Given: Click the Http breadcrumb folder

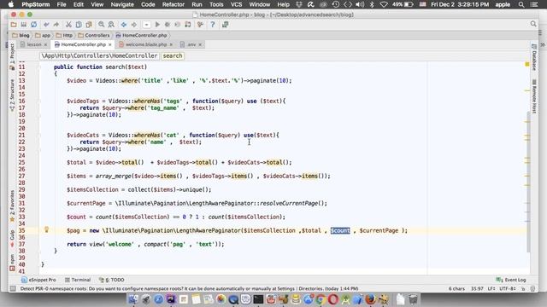Looking at the screenshot, I should click(x=65, y=35).
